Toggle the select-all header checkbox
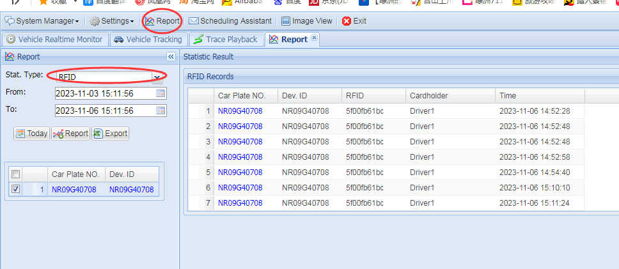This screenshot has width=619, height=269. point(16,174)
